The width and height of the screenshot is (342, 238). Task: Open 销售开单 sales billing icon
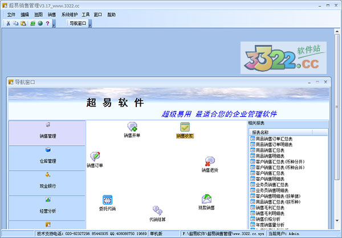[132, 130]
